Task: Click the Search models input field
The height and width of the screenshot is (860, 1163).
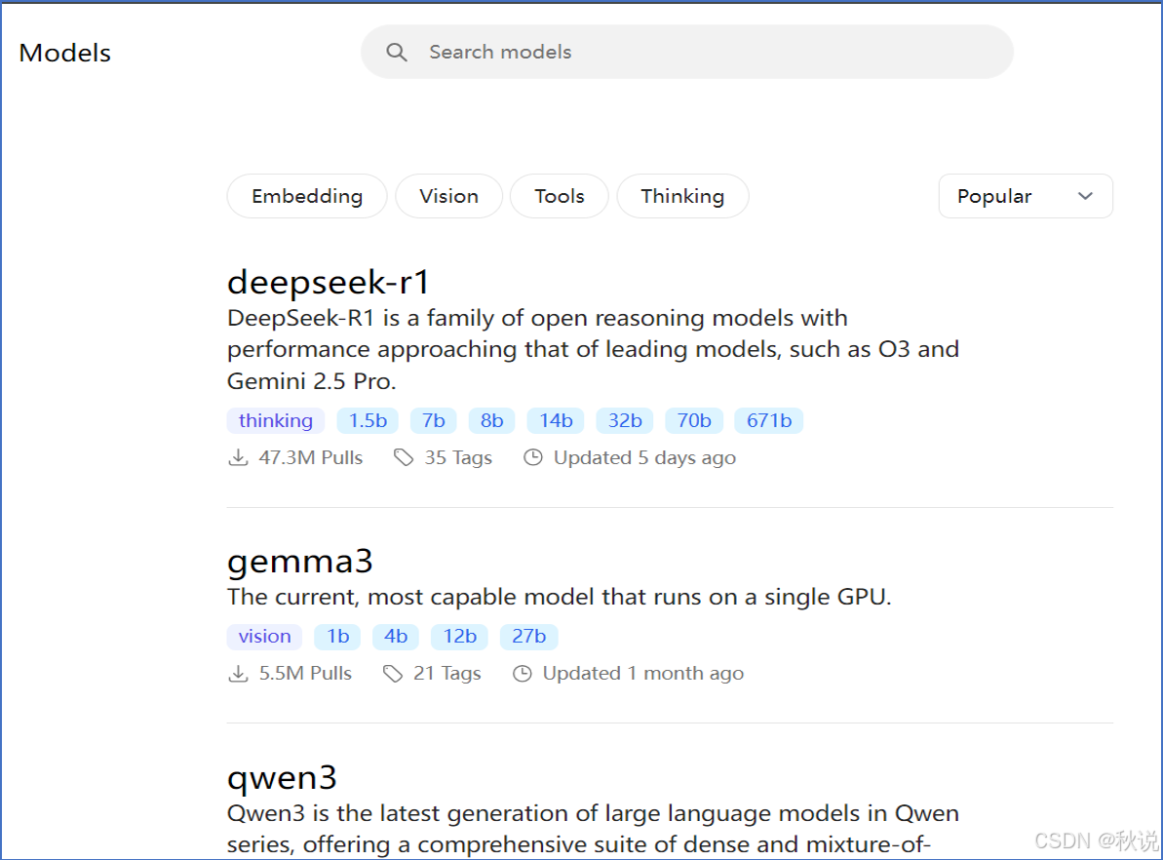Action: [687, 52]
